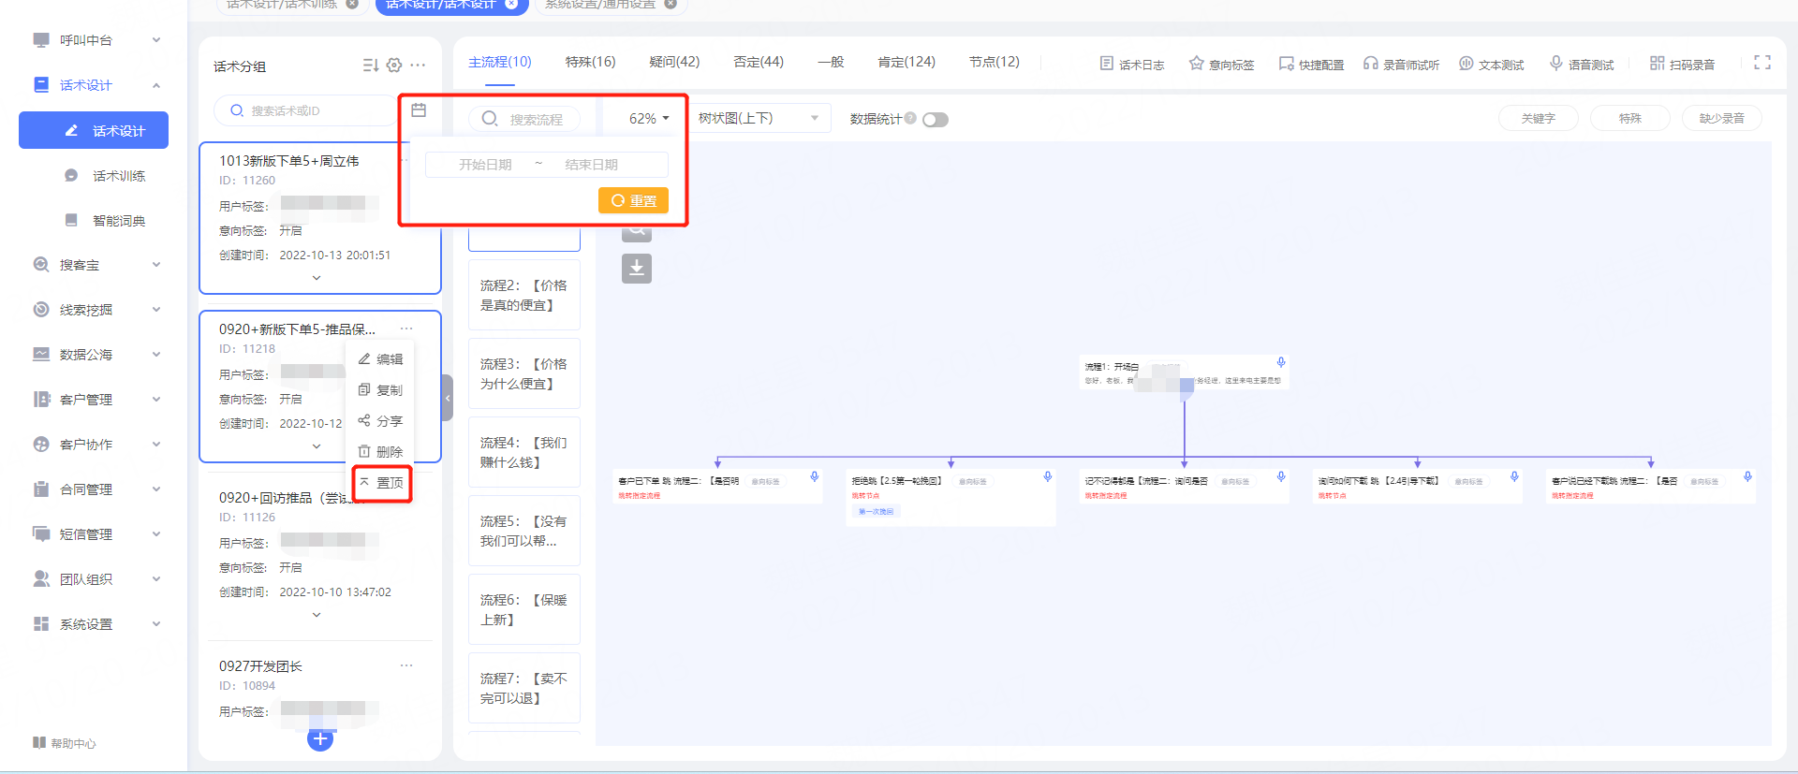The height and width of the screenshot is (774, 1798).
Task: Switch to the 肯定(124) tab
Action: point(906,62)
